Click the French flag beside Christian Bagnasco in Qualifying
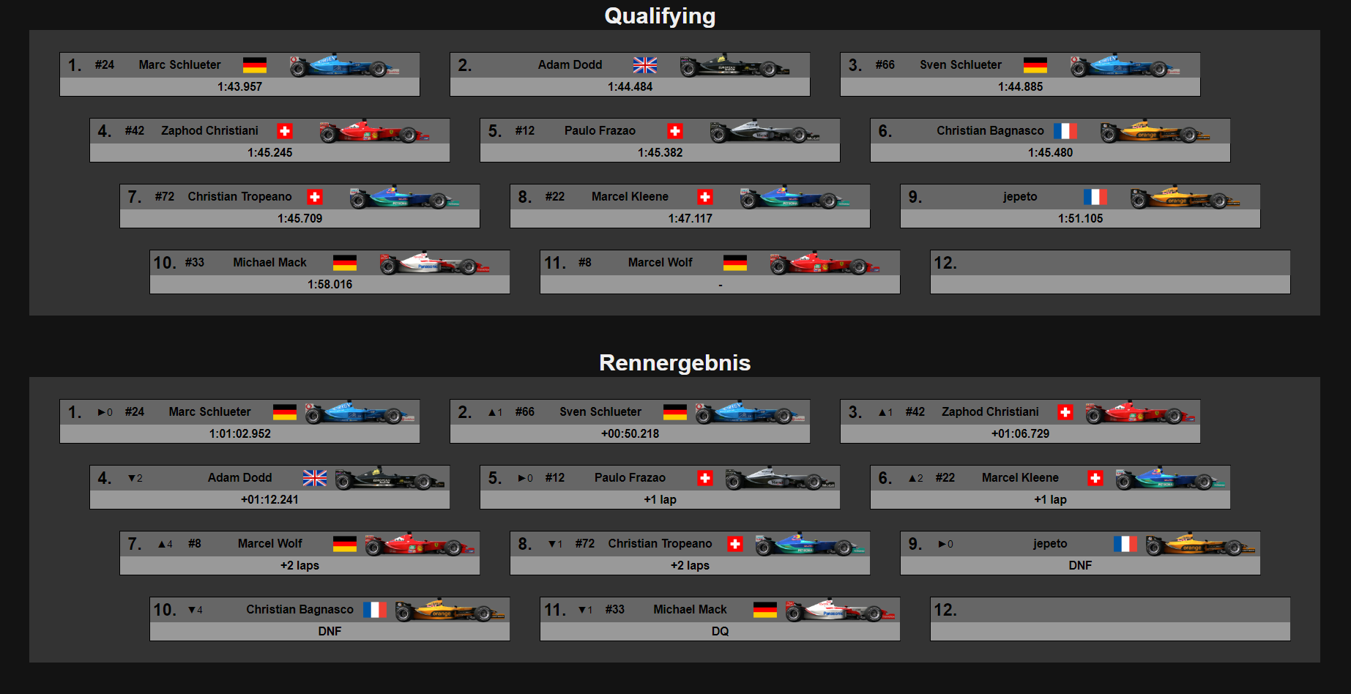 (x=1065, y=131)
